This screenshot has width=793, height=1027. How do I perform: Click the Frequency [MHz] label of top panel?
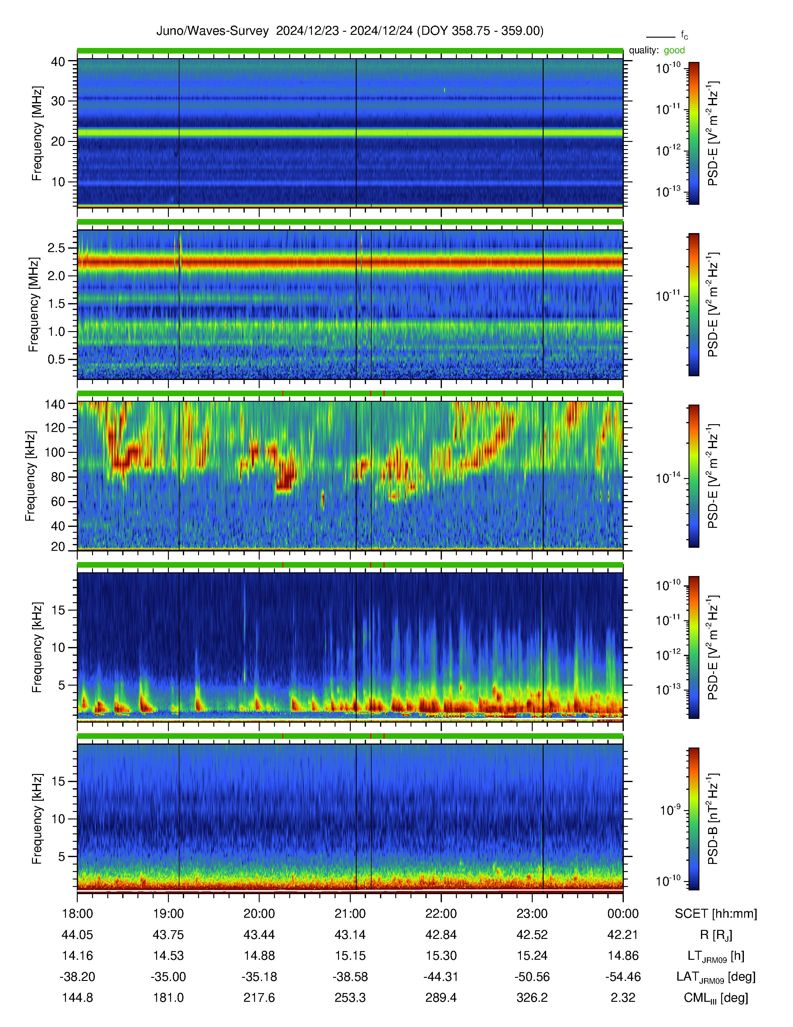tap(37, 133)
